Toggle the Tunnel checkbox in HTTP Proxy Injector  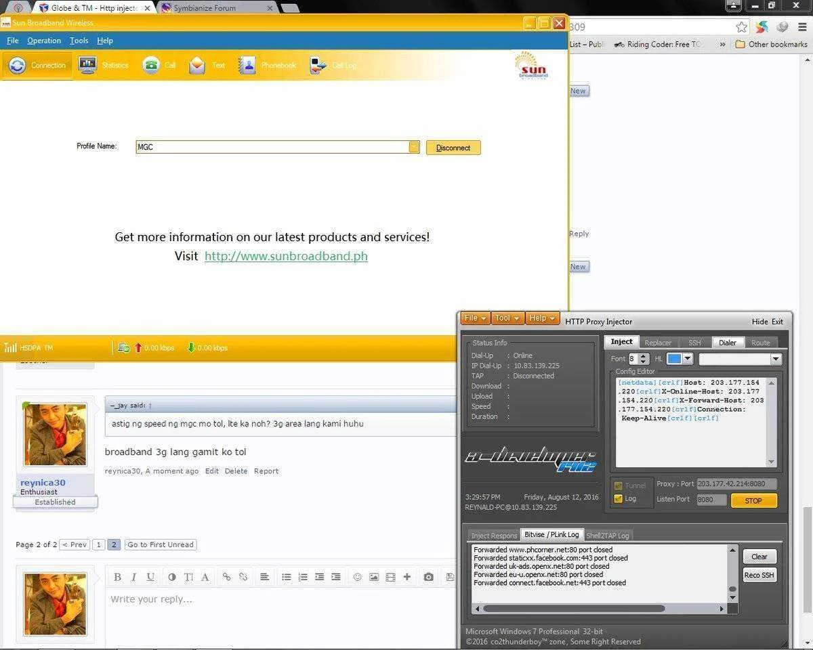pos(618,485)
